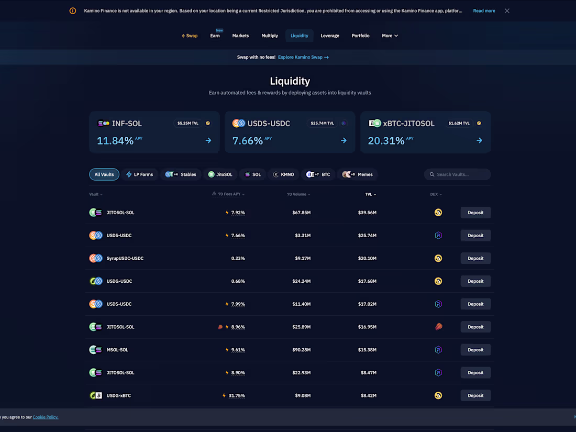This screenshot has width=576, height=432.
Task: Click the USDG-xBTC token pair icon
Action: [96, 396]
